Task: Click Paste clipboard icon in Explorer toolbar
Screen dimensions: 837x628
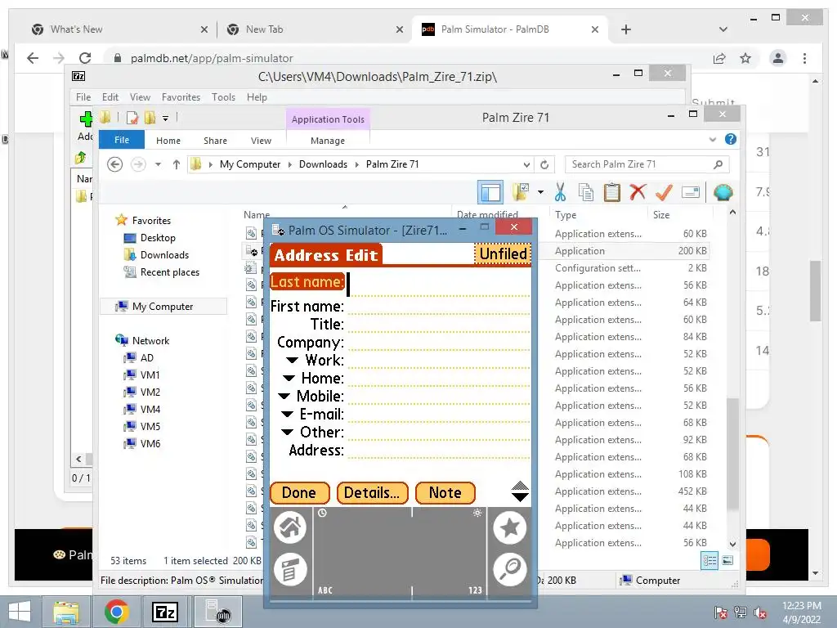Action: click(x=611, y=192)
